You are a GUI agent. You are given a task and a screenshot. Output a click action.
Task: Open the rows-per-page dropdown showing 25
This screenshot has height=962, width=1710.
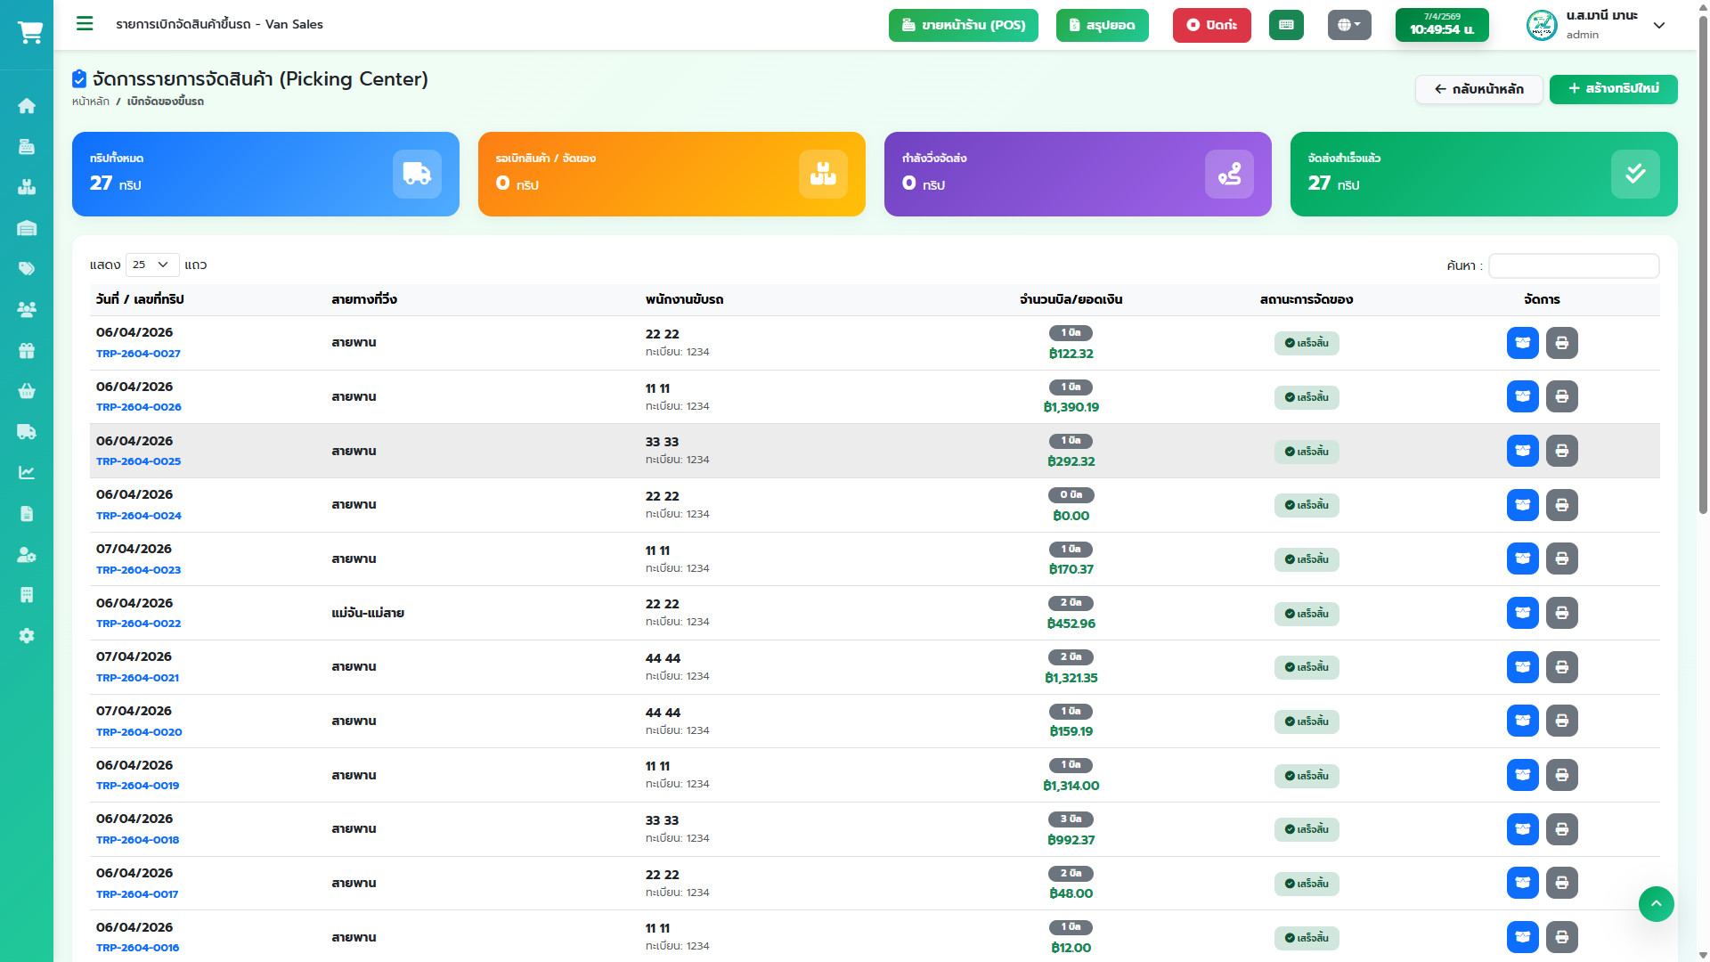pyautogui.click(x=151, y=265)
